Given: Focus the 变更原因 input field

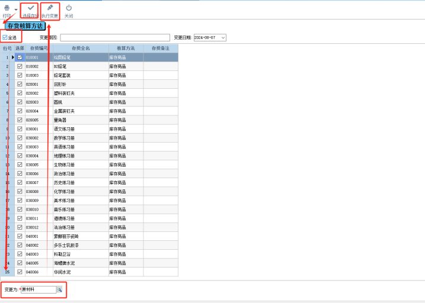Looking at the screenshot, I should click(115, 38).
